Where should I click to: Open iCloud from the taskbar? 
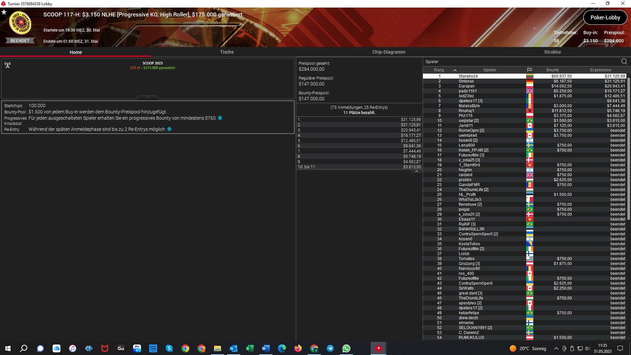coord(57,348)
